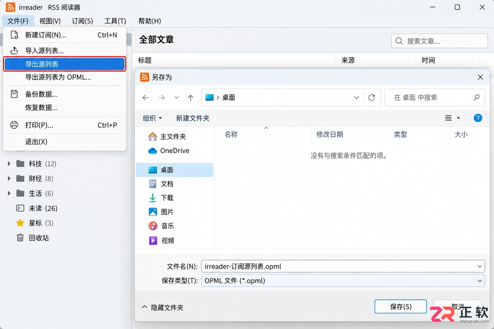Viewport: 494px width, 329px height.
Task: Click the 保存(S) button
Action: [x=401, y=307]
